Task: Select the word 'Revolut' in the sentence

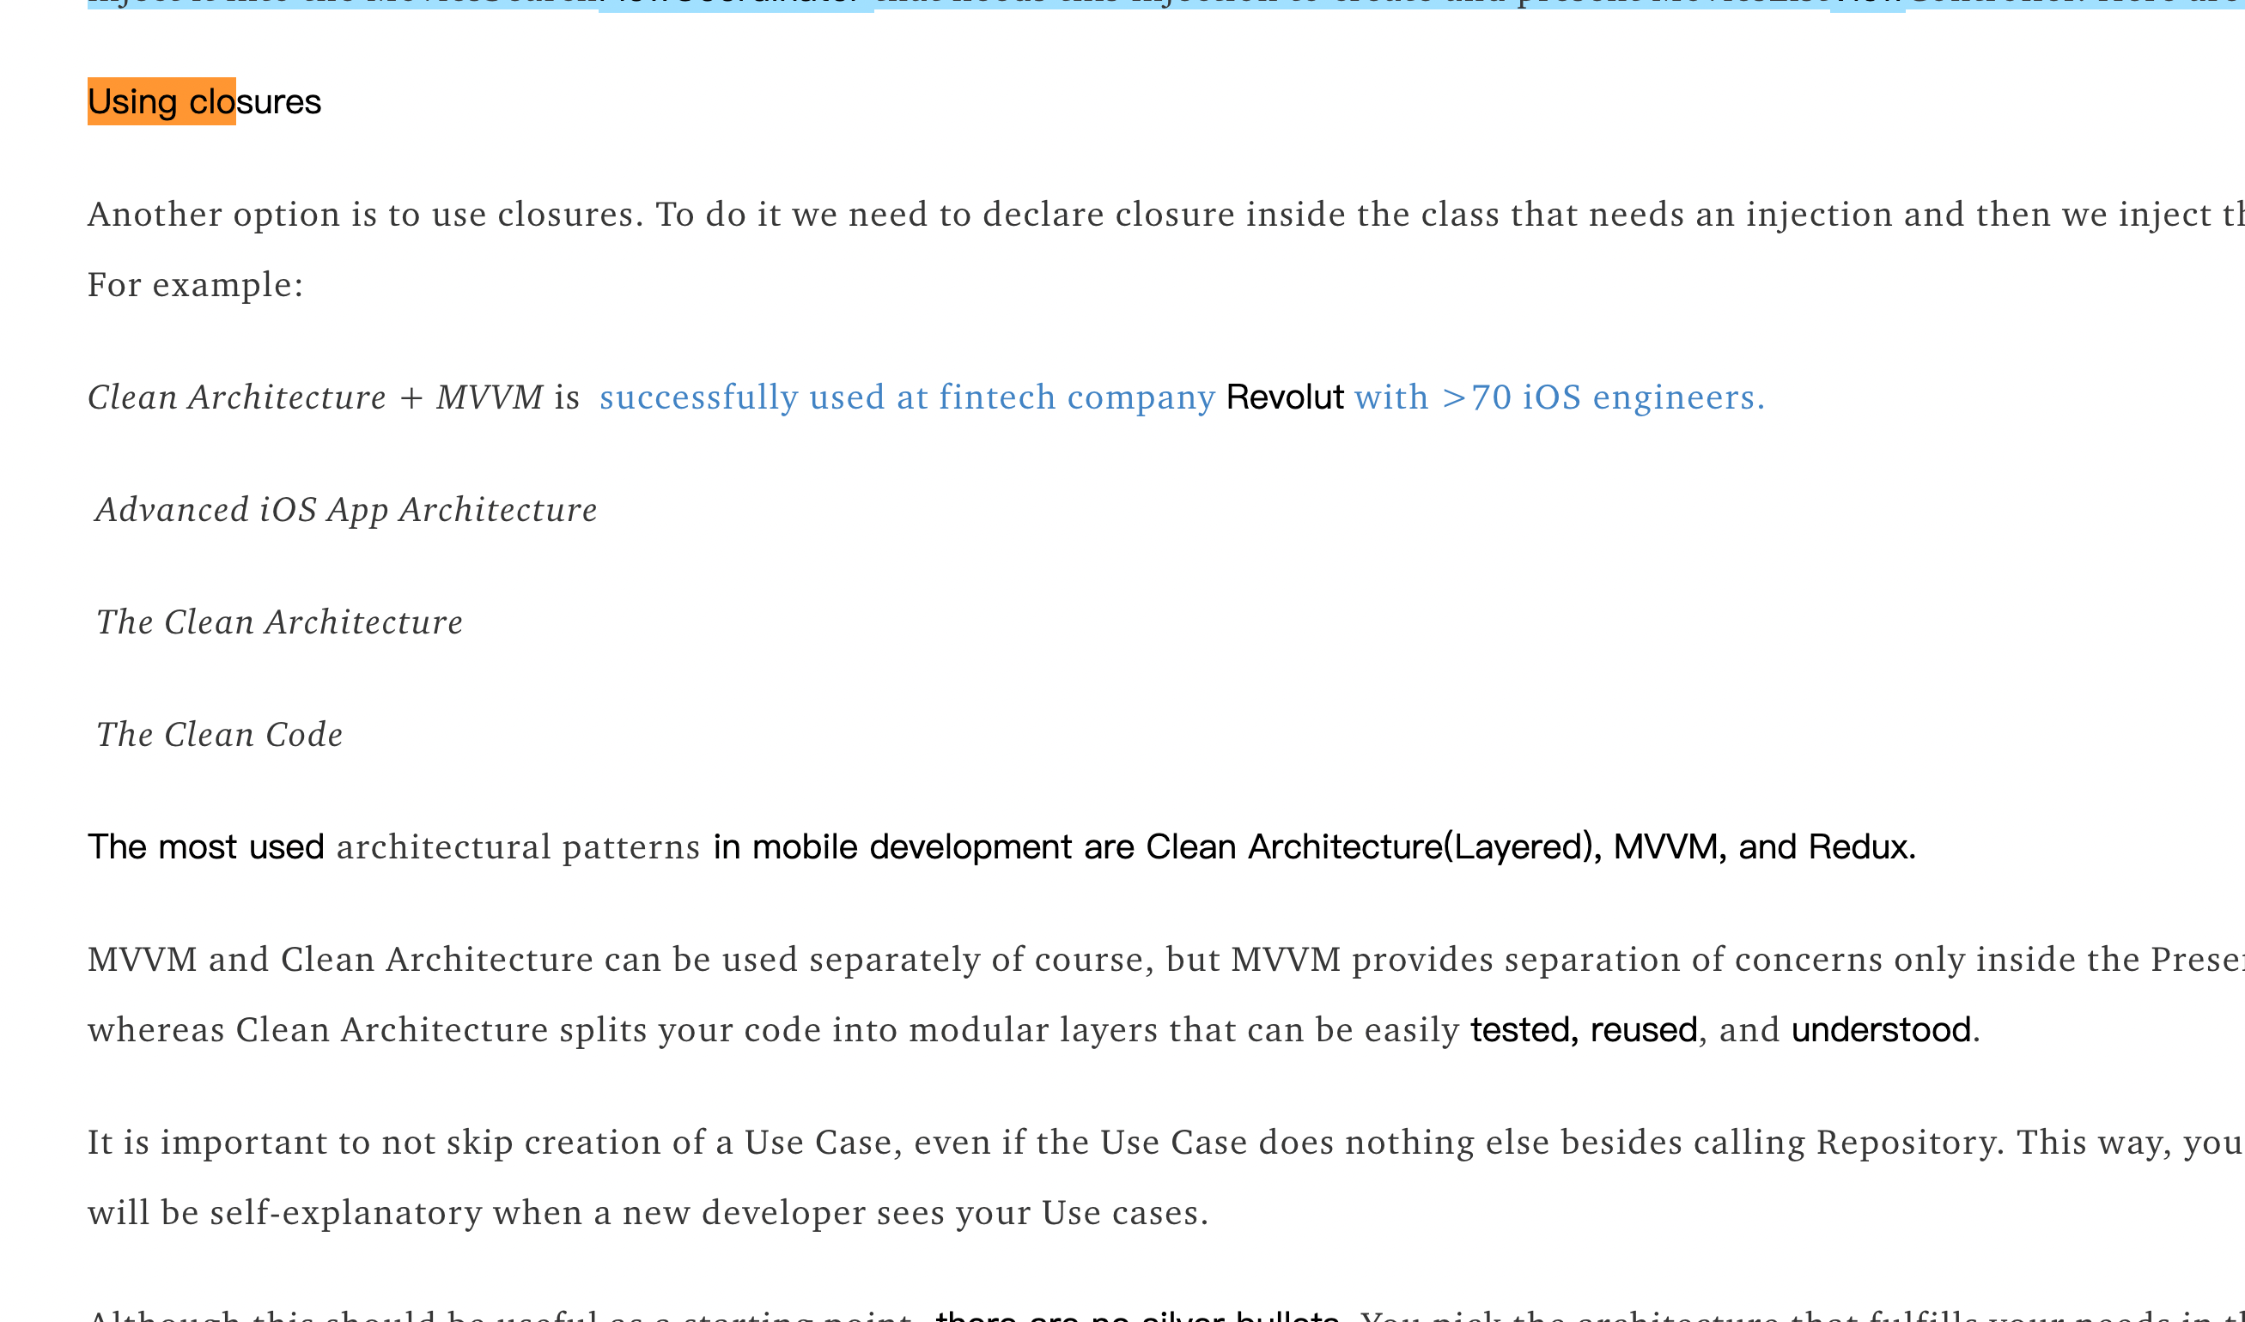Action: (1286, 397)
